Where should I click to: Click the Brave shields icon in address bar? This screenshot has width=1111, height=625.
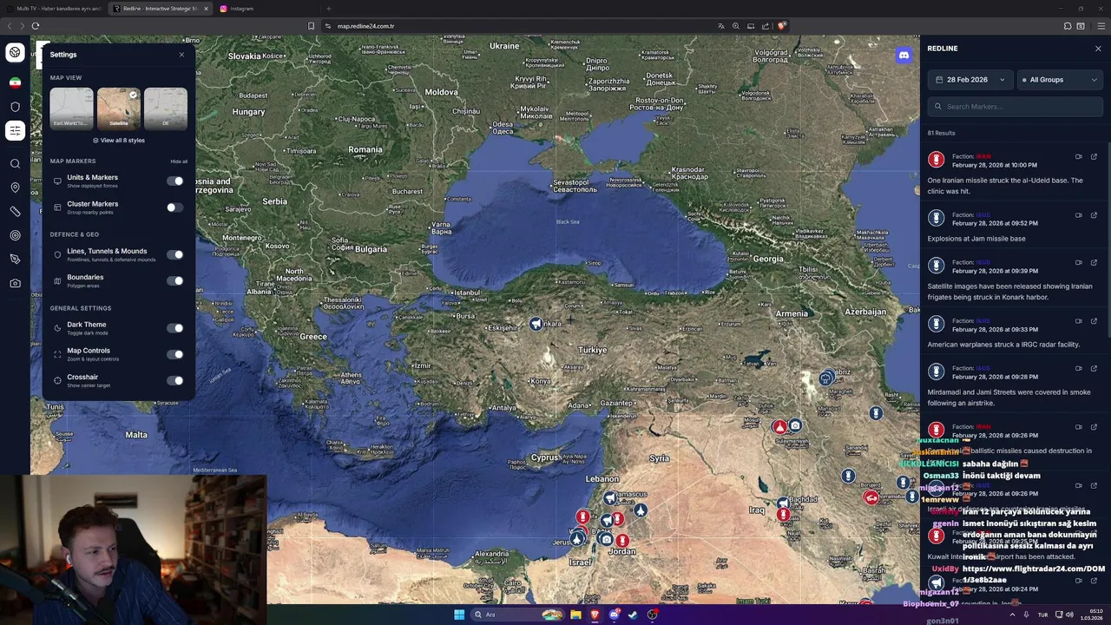click(781, 26)
